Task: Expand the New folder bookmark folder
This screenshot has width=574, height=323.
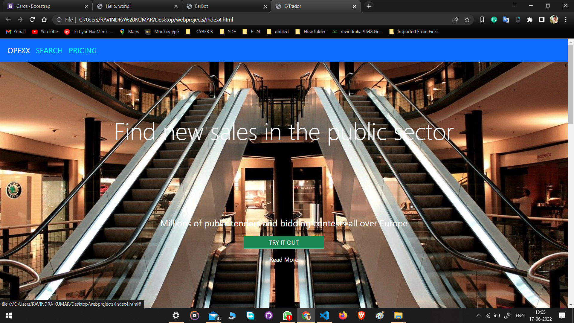Action: (311, 32)
